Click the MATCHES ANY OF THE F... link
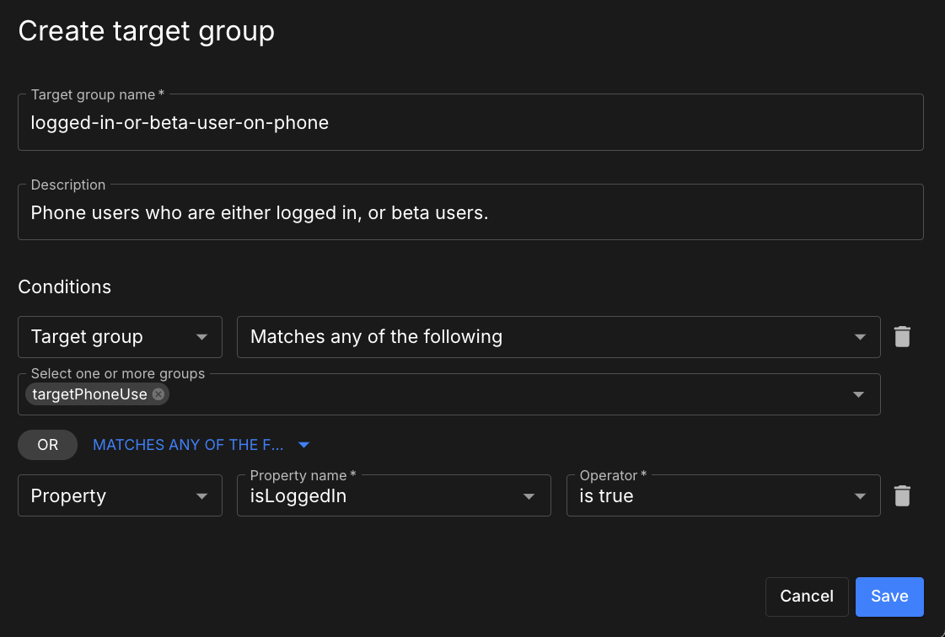This screenshot has height=637, width=945. pyautogui.click(x=187, y=444)
